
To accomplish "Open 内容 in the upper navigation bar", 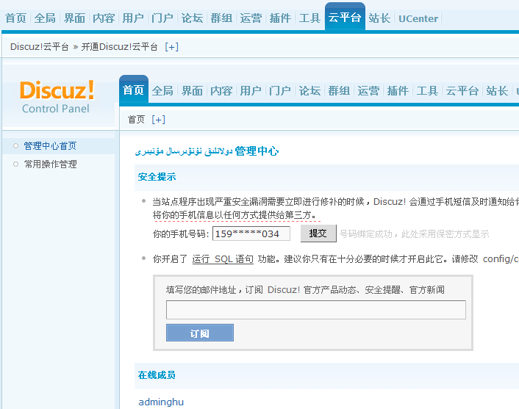I will point(104,18).
